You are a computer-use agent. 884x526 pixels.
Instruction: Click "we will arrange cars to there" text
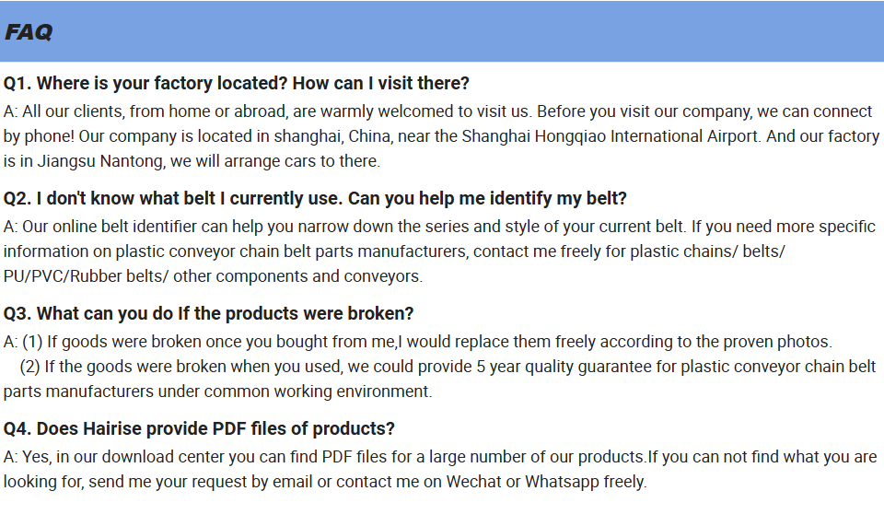277,161
